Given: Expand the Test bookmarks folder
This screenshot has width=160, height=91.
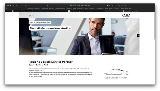Looking at the screenshot, I should coord(74,8).
